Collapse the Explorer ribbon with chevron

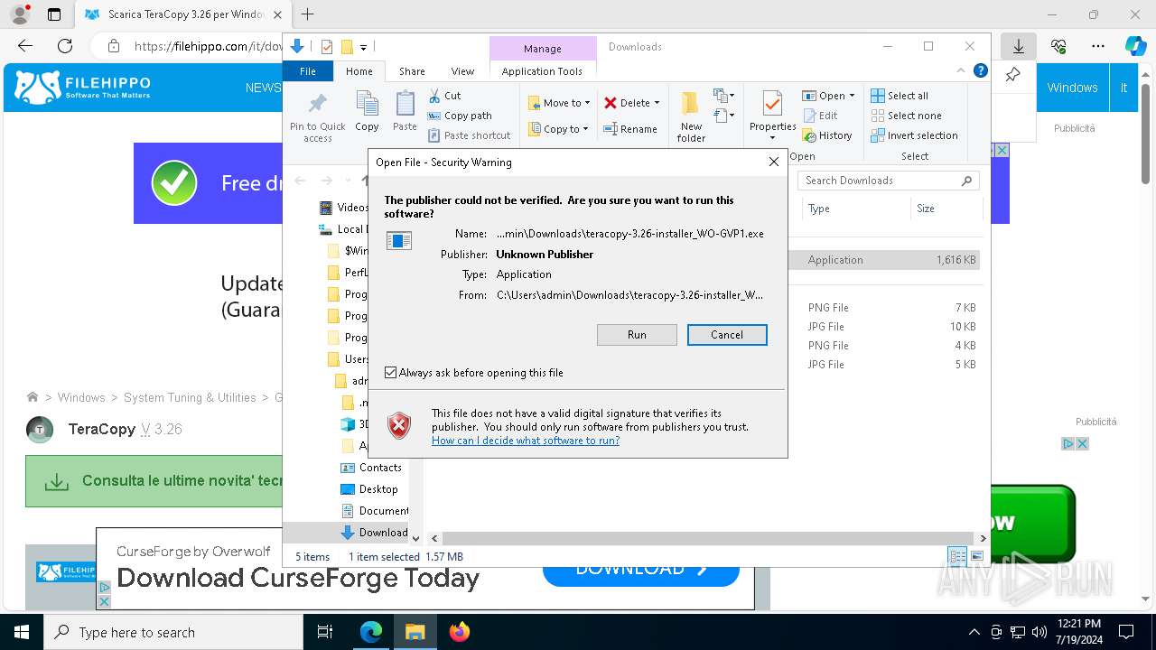pyautogui.click(x=961, y=71)
